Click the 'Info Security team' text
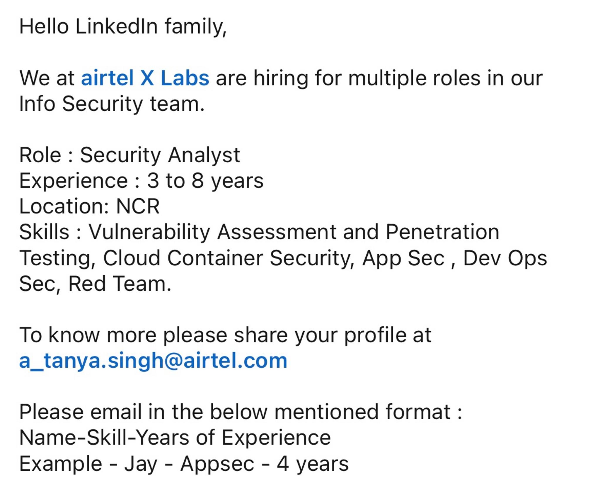This screenshot has height=481, width=600. (112, 104)
